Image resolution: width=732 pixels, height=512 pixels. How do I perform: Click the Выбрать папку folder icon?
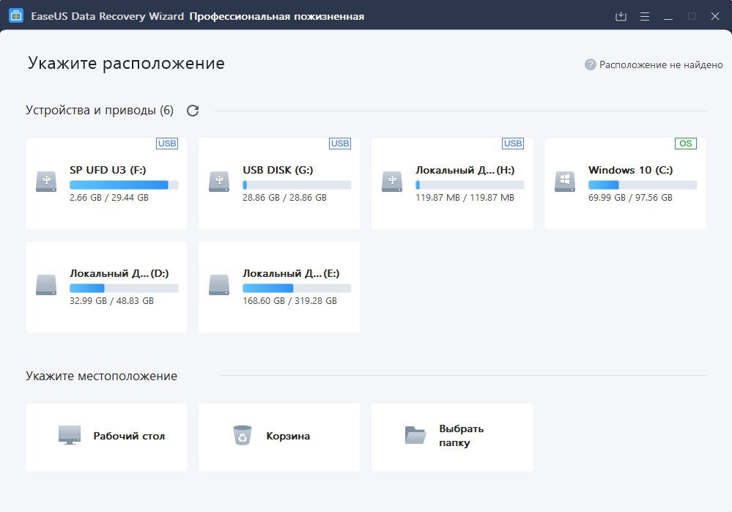pyautogui.click(x=415, y=436)
